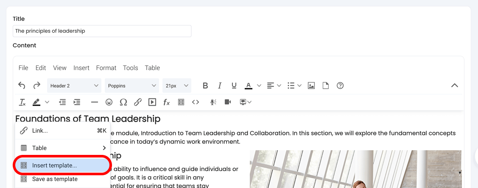Viewport: 478px width, 188px height.
Task: Click the Redo arrow icon
Action: coord(37,86)
